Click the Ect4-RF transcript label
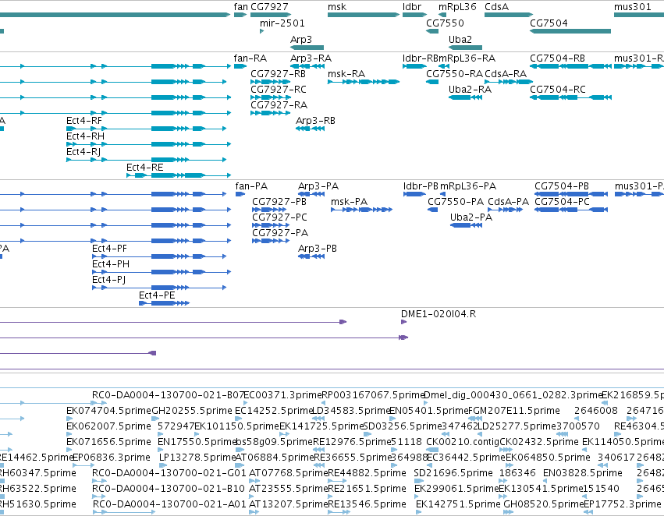 (x=84, y=121)
